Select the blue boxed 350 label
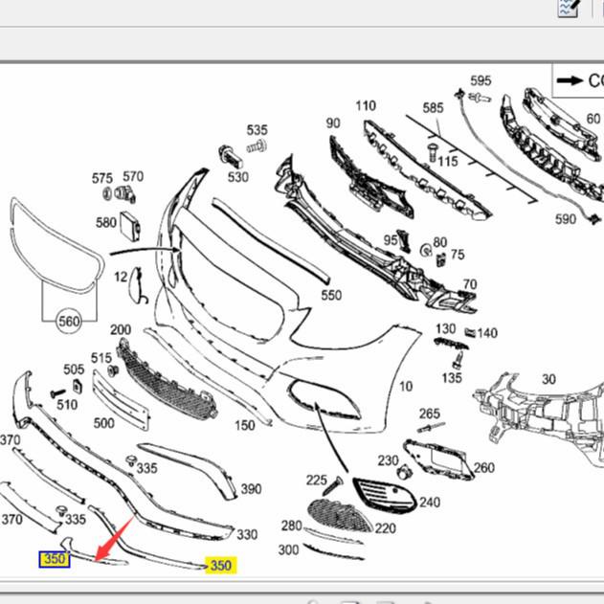The image size is (604, 604). tap(55, 558)
